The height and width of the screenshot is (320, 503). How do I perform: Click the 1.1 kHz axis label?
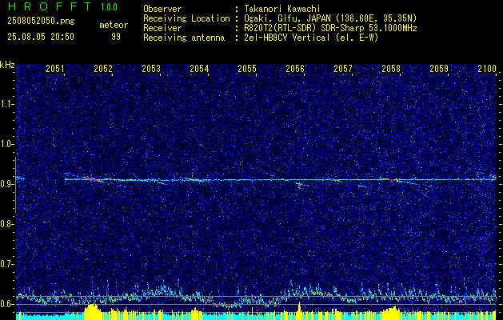point(6,104)
